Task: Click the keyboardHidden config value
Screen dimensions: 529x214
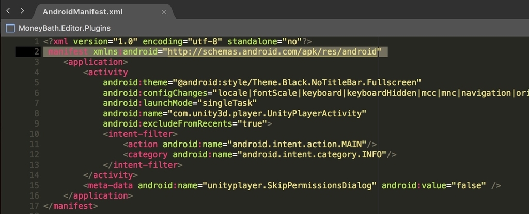Action: click(381, 93)
